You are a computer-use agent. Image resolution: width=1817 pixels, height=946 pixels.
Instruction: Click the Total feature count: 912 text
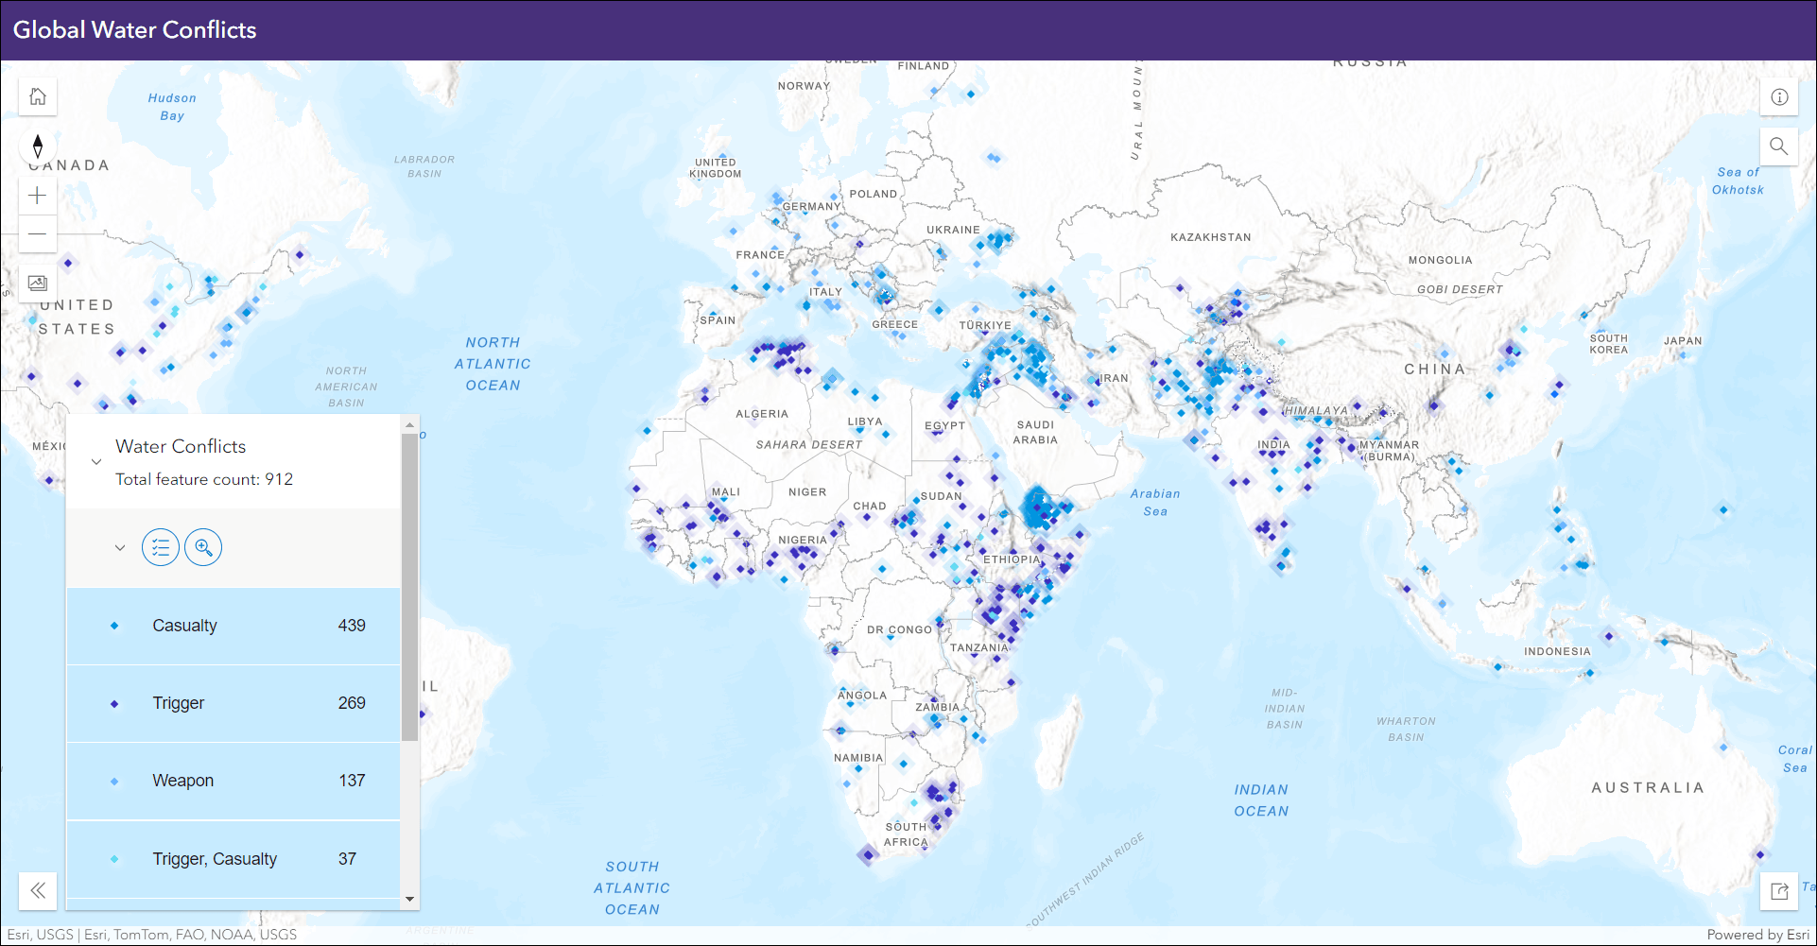(204, 479)
